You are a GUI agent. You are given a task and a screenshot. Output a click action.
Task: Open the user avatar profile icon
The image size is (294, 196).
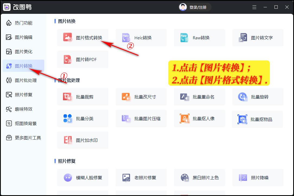[x=183, y=7]
